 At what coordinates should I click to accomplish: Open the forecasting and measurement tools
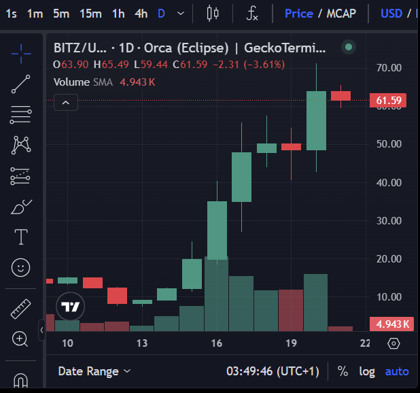coord(20,176)
